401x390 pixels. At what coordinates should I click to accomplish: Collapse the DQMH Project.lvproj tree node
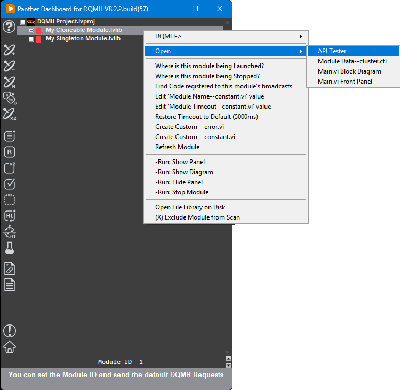[x=22, y=22]
